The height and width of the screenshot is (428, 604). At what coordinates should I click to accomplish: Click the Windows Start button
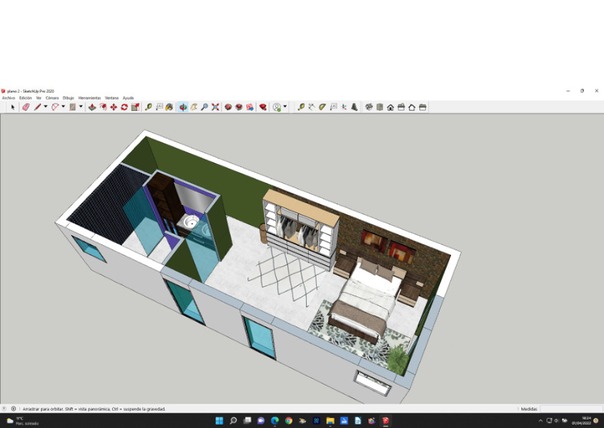[x=219, y=421]
